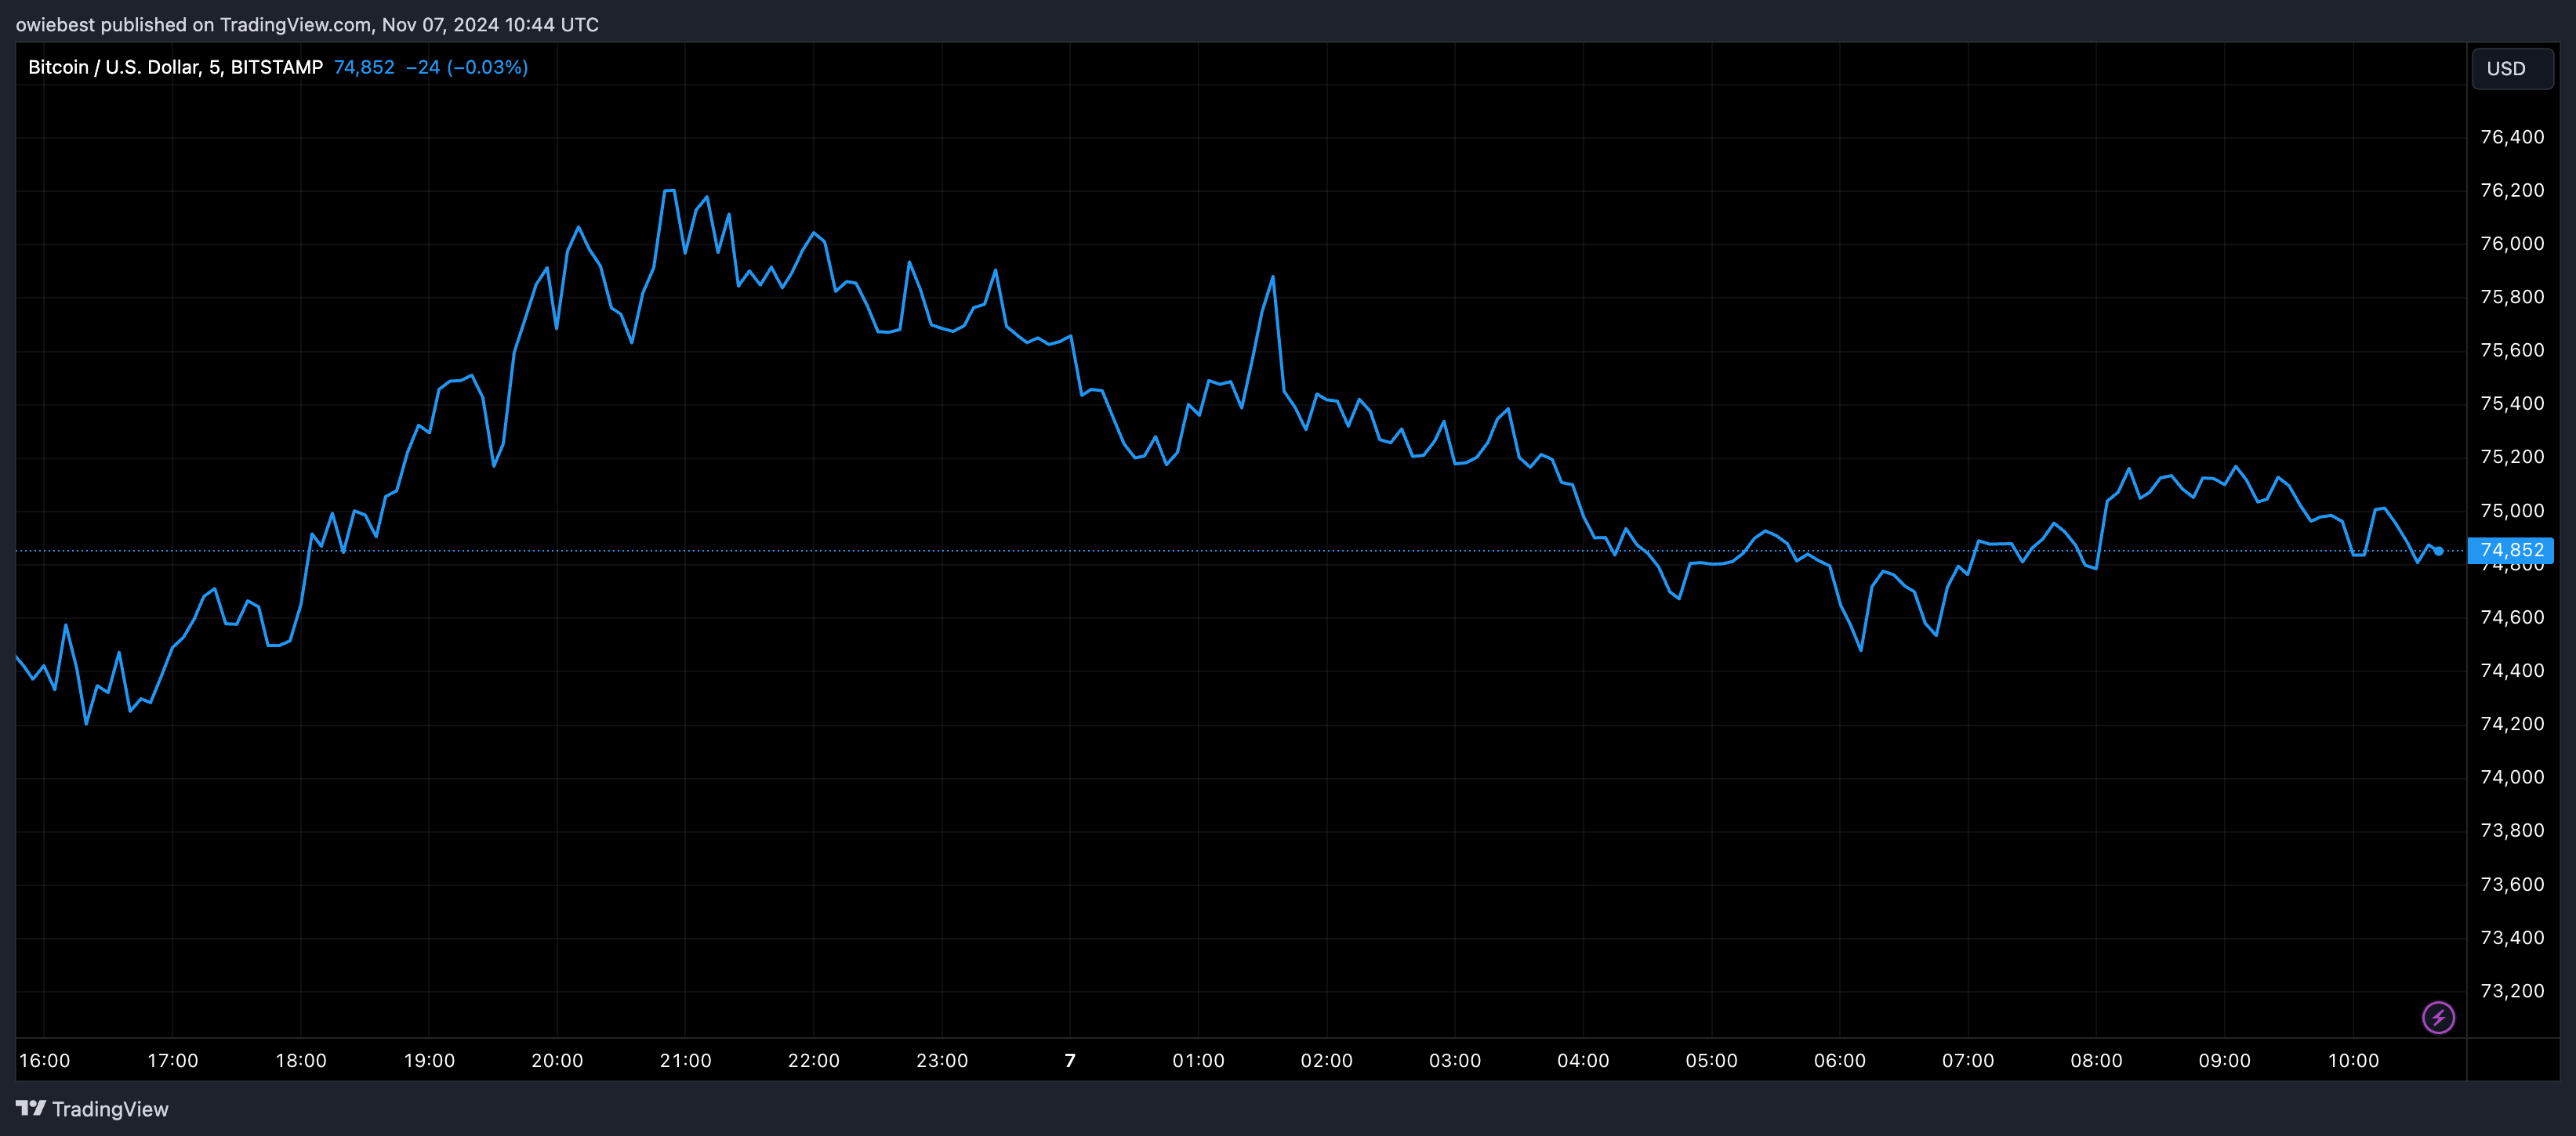Click the BITSTAMP exchange label
Viewport: 2576px width, 1136px height.
[277, 67]
